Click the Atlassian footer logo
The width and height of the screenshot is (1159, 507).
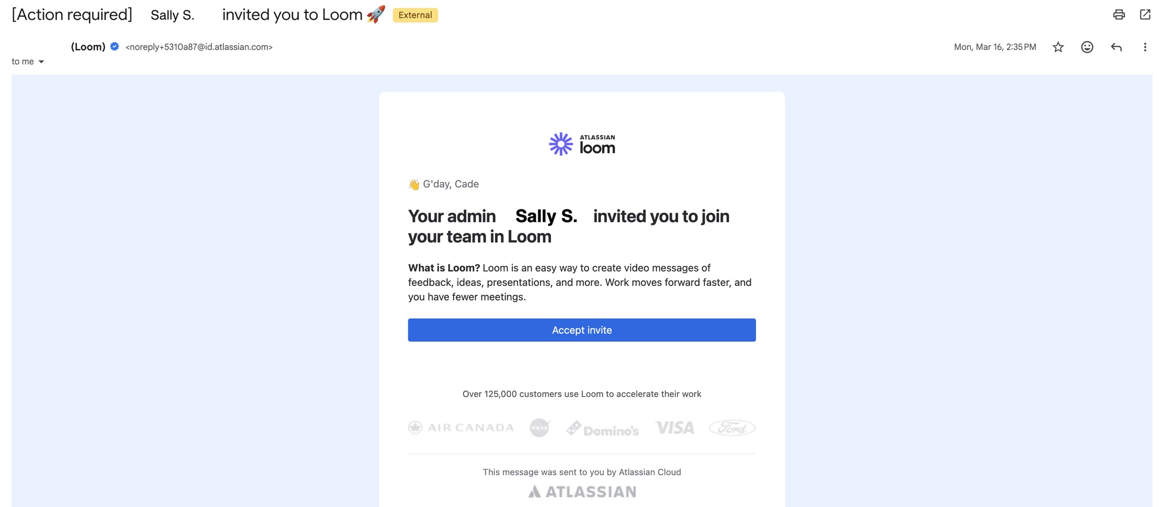[x=582, y=492]
